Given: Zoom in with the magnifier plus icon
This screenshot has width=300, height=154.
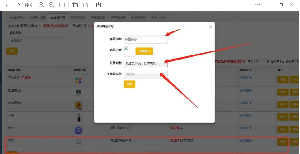Looking at the screenshot, I should (x=41, y=5).
